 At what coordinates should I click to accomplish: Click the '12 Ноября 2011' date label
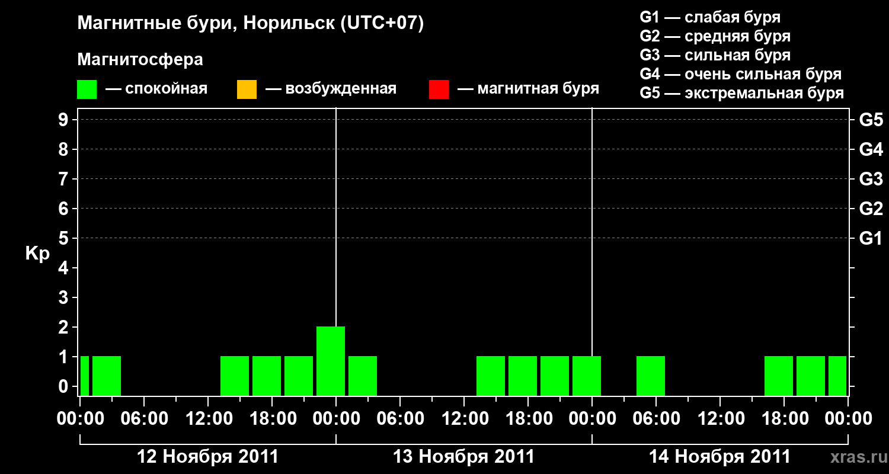coord(207,457)
